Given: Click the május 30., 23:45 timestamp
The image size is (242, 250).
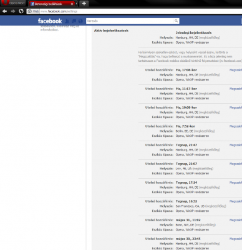Looking at the screenshot, I should coord(188,239).
